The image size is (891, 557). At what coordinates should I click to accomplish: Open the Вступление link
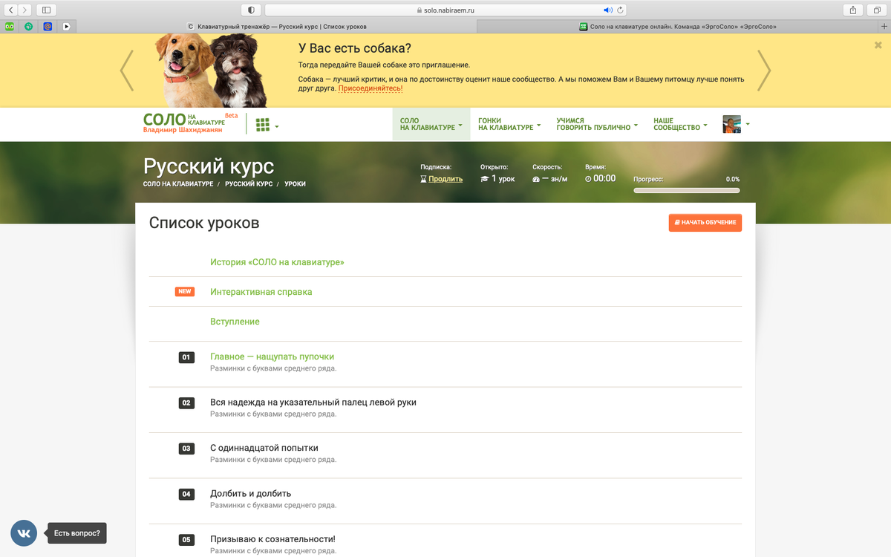[235, 322]
